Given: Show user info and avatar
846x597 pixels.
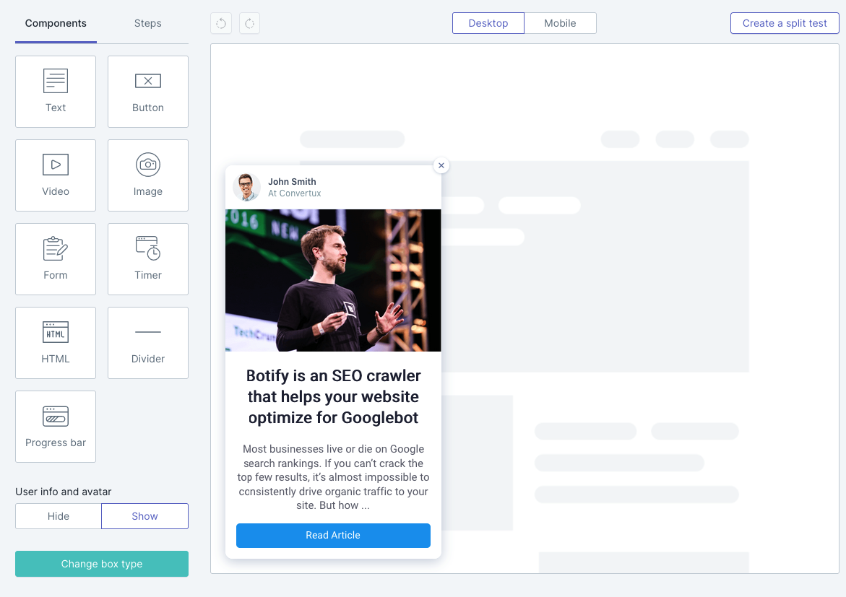Looking at the screenshot, I should click(144, 516).
